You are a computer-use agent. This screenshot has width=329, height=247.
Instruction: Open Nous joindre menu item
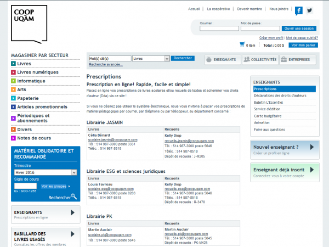[279, 9]
